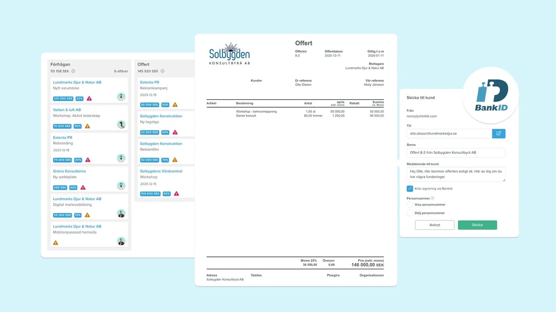Click the Solbygden Konsultbyrå logo
The height and width of the screenshot is (312, 556).
click(230, 54)
